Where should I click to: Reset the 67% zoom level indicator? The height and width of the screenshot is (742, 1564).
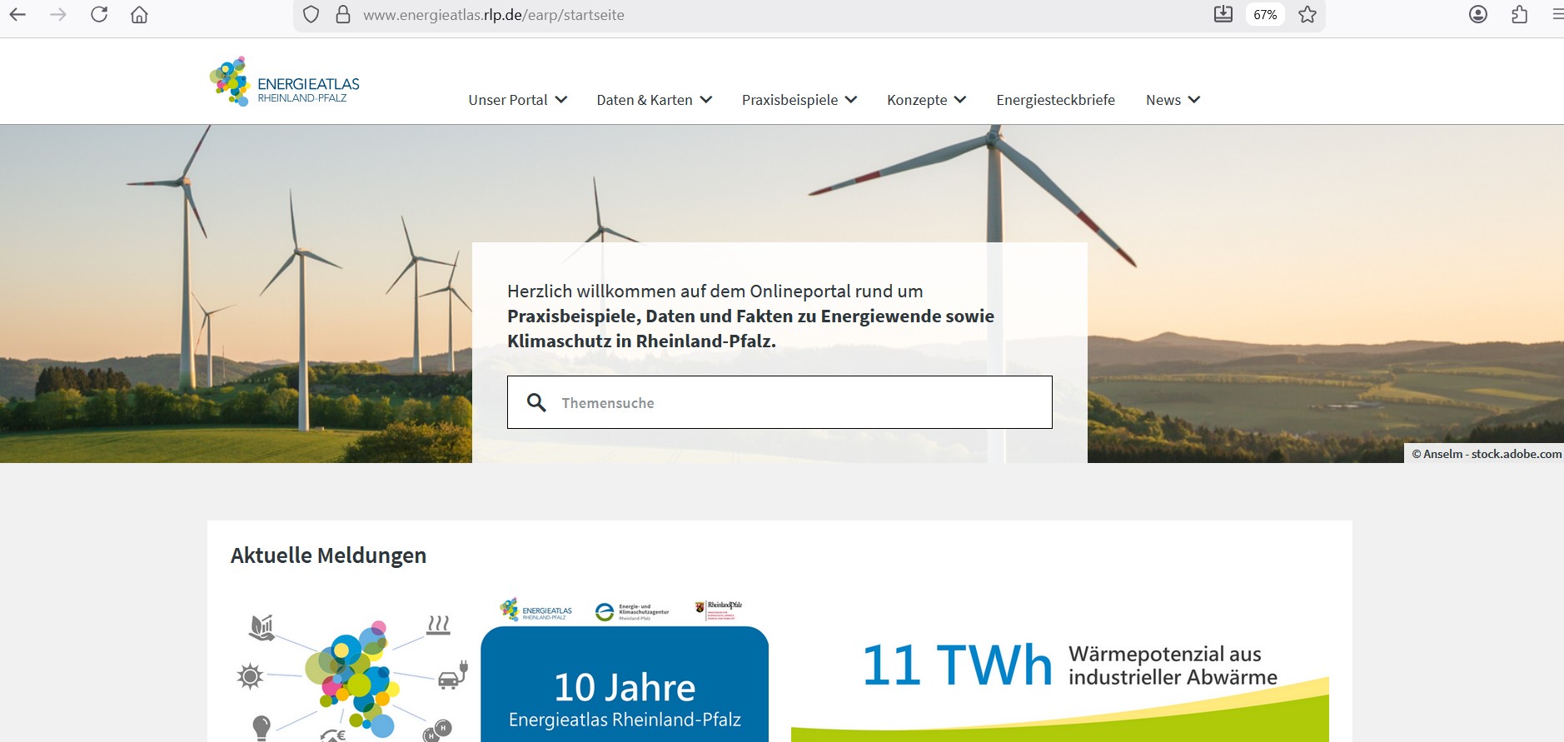point(1264,14)
